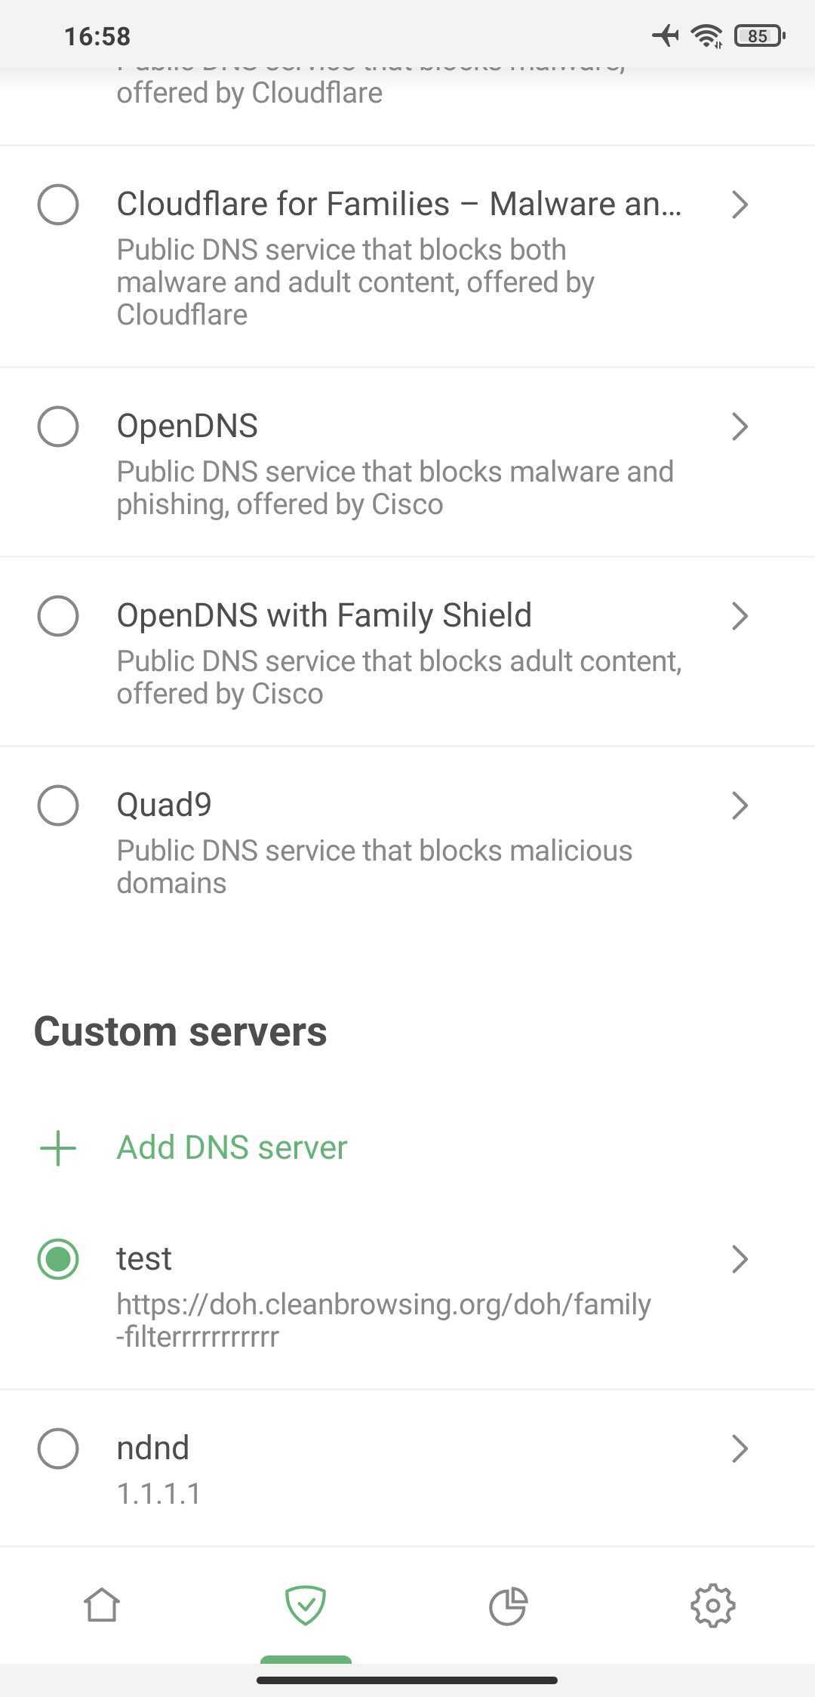Select the ndnd custom server radio button
815x1697 pixels.
(58, 1448)
